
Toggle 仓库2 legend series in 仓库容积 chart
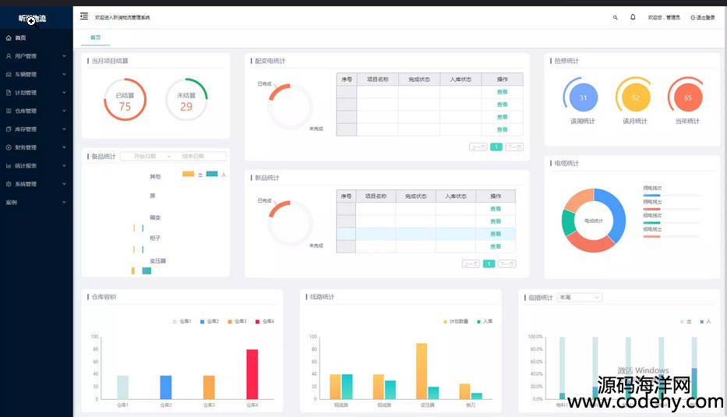coord(209,321)
